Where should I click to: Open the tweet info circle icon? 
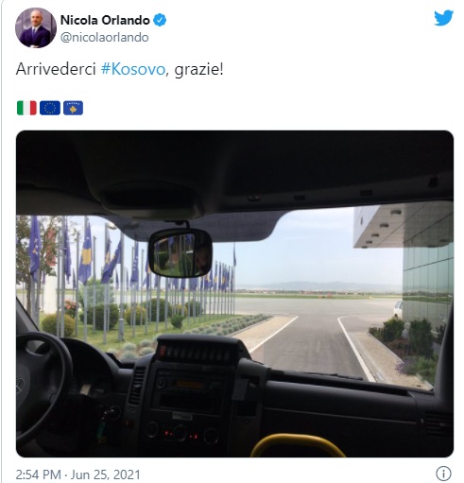(443, 474)
